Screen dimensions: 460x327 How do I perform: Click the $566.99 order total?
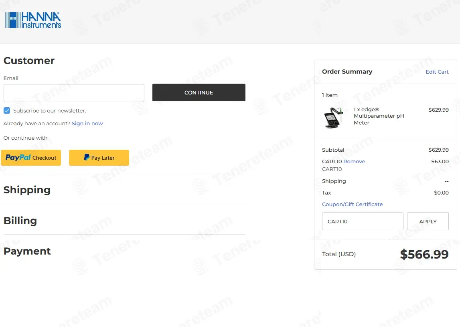click(x=424, y=254)
